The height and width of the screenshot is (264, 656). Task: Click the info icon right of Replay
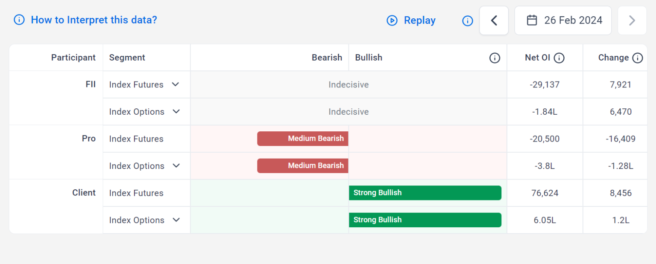(467, 20)
